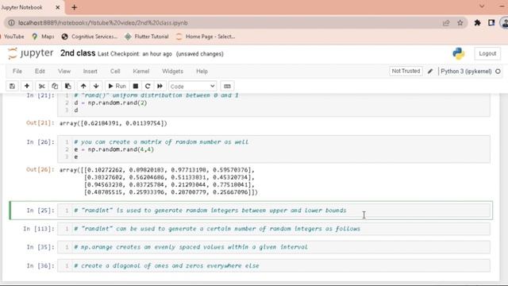Interrupt the kernel with stop icon

pos(136,87)
